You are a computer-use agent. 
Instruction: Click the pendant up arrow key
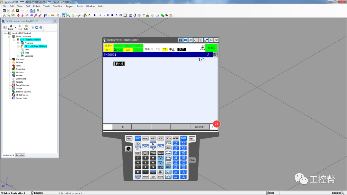pos(153,144)
